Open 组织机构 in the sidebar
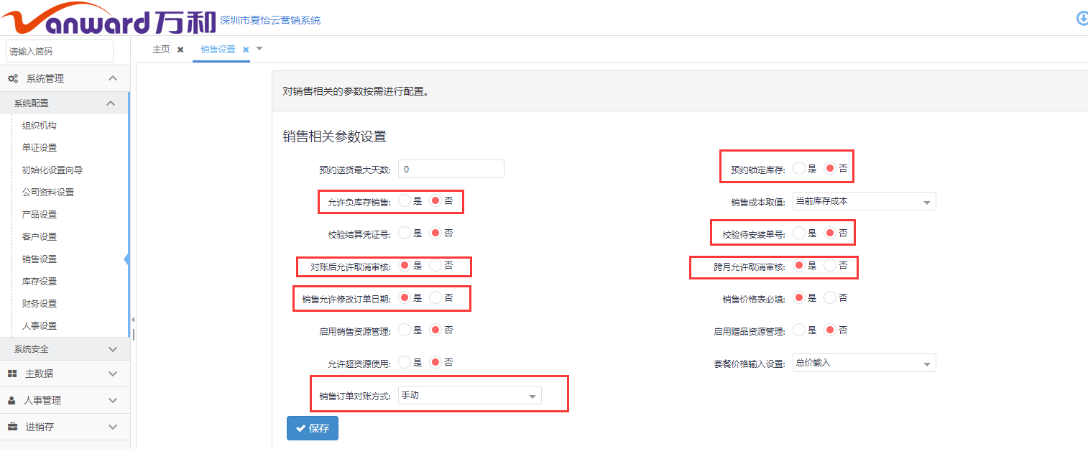 (x=40, y=126)
